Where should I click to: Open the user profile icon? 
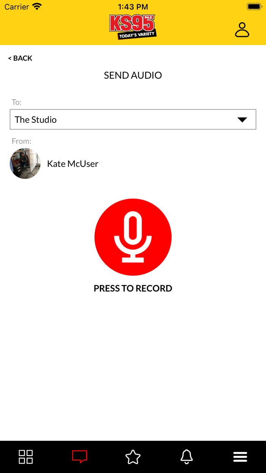(x=242, y=30)
